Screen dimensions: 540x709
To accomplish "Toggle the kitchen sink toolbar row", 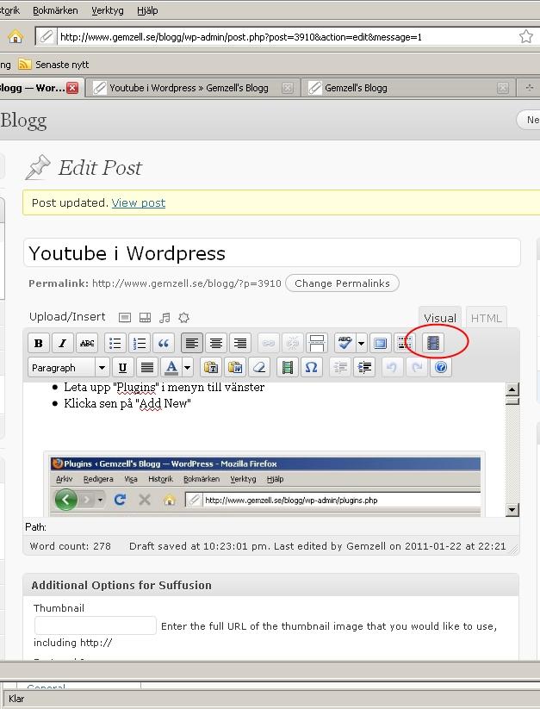I will click(405, 343).
